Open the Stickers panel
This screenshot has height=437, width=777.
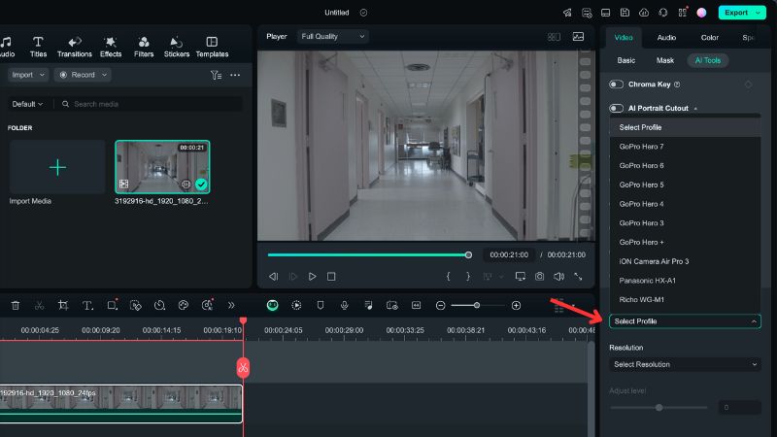pyautogui.click(x=177, y=47)
